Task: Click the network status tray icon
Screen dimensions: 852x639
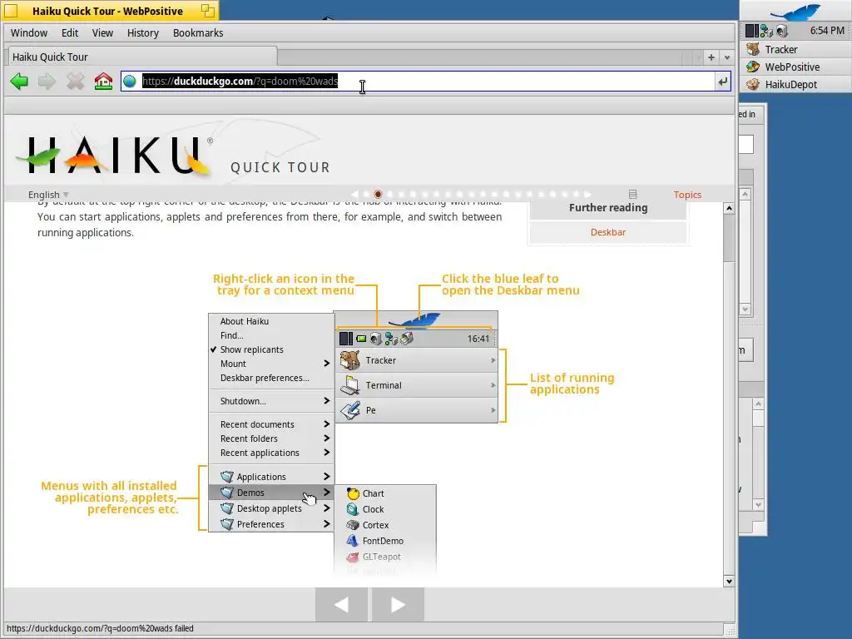Action: tap(766, 31)
